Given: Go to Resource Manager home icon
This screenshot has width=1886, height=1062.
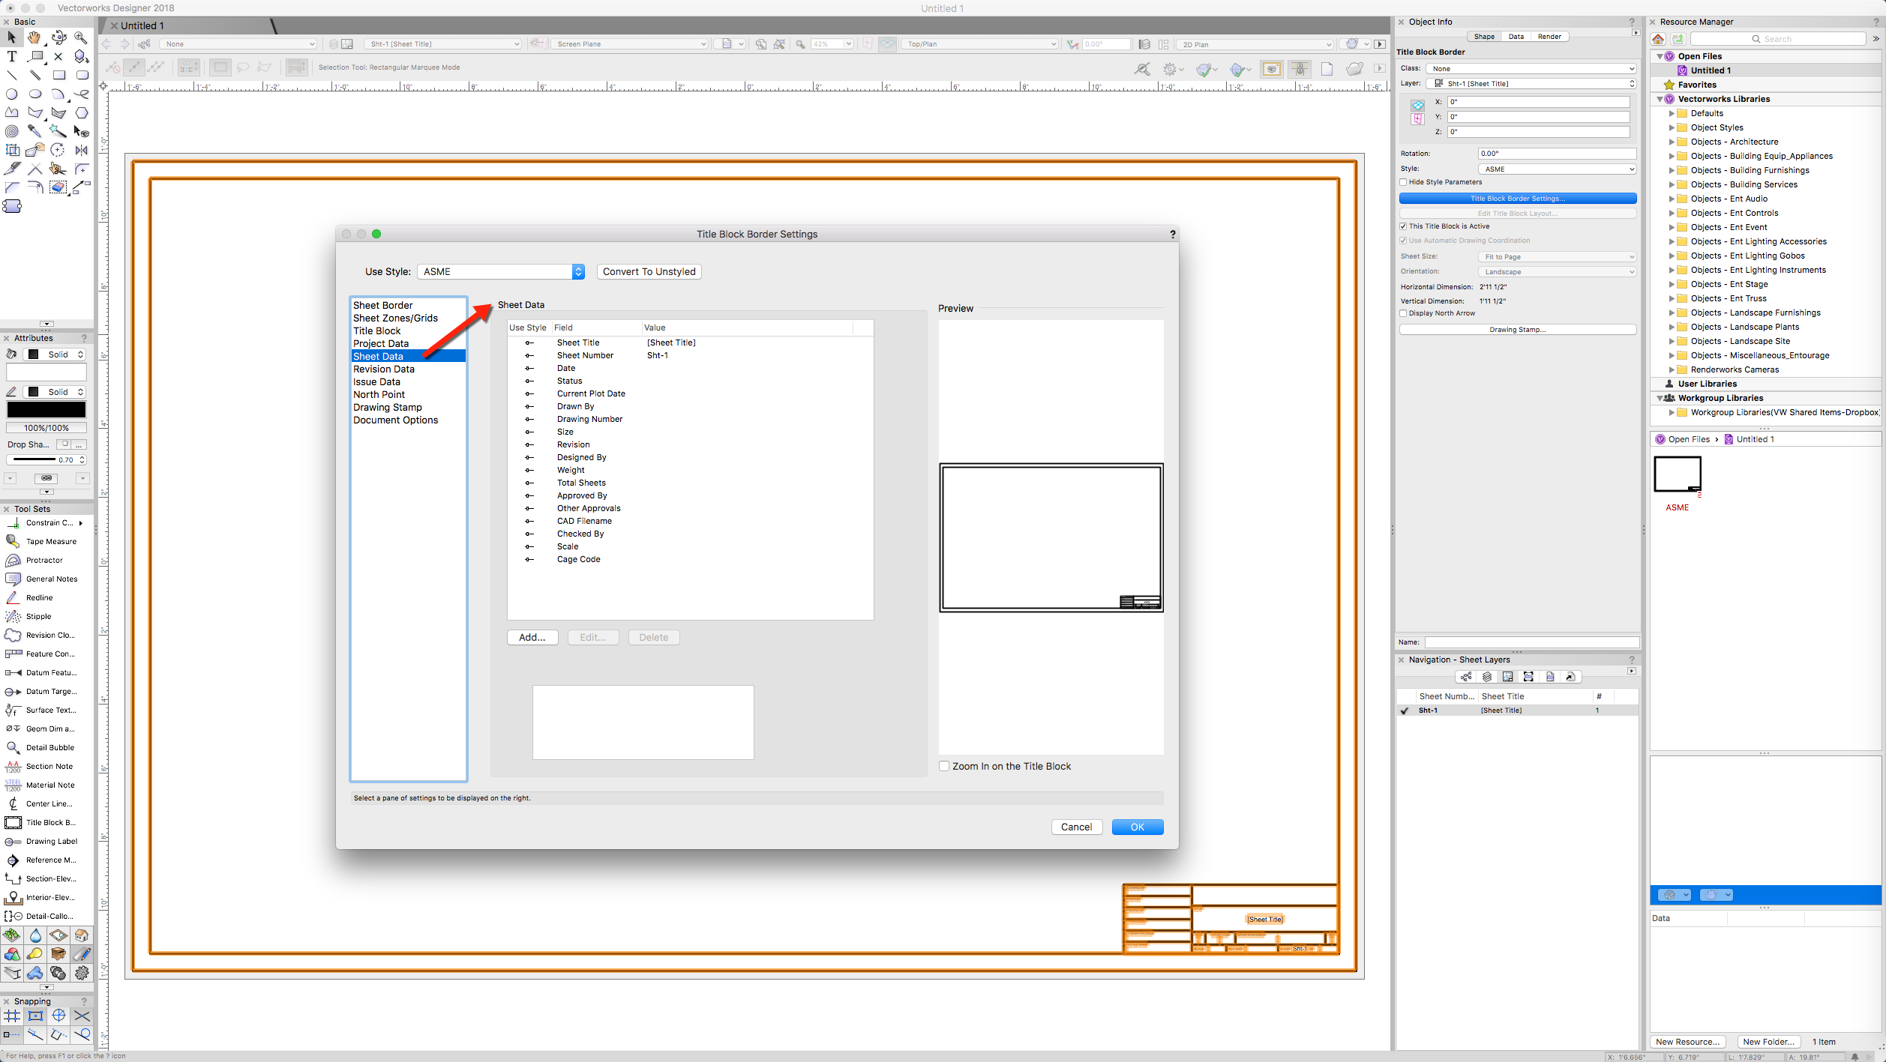Looking at the screenshot, I should [x=1658, y=39].
